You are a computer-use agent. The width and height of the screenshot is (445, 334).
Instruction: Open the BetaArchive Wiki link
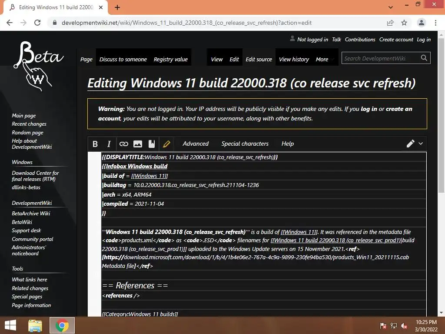pyautogui.click(x=31, y=214)
